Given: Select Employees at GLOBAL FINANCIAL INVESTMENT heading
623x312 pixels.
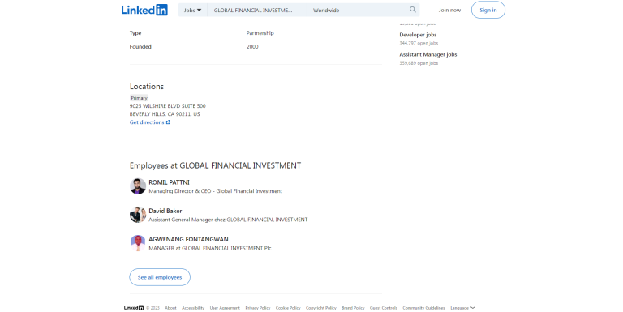Looking at the screenshot, I should 215,165.
